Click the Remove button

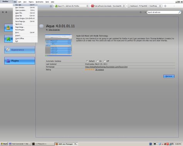click(x=169, y=76)
